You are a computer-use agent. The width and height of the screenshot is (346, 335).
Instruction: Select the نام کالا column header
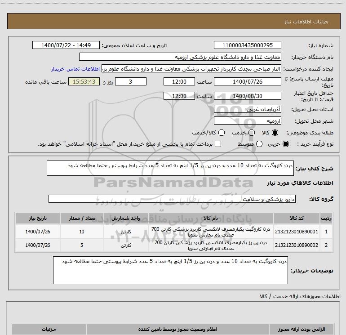[x=211, y=218]
